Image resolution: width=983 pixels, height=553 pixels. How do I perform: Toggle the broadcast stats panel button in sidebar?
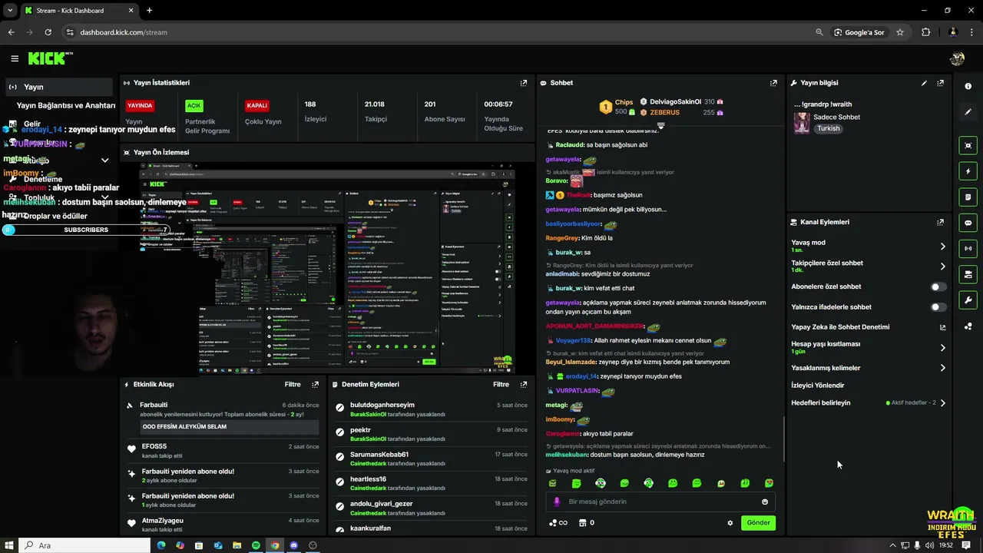(x=968, y=249)
